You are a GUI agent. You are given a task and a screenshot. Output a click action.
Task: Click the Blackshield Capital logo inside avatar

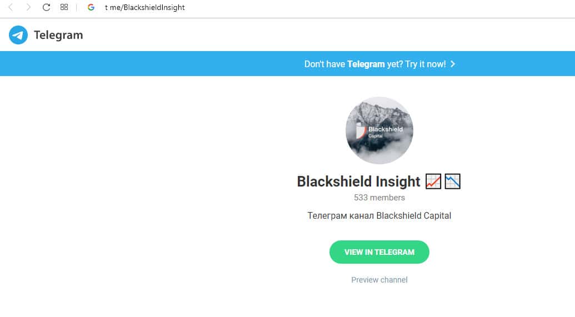click(379, 131)
